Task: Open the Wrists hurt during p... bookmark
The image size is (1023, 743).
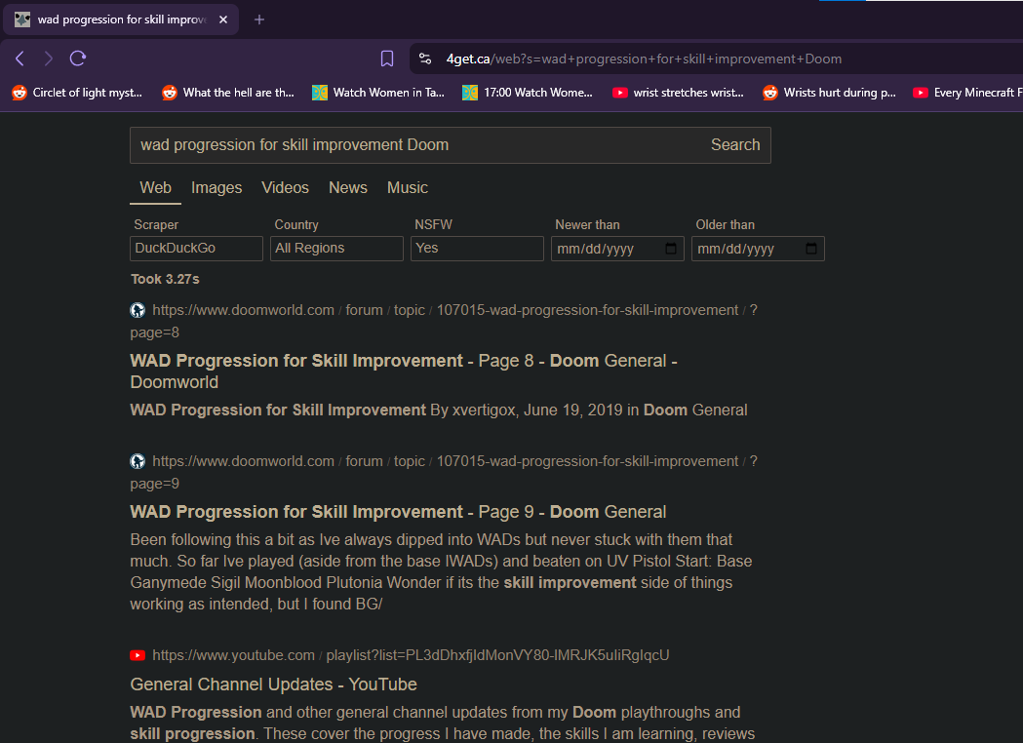Action: [829, 93]
